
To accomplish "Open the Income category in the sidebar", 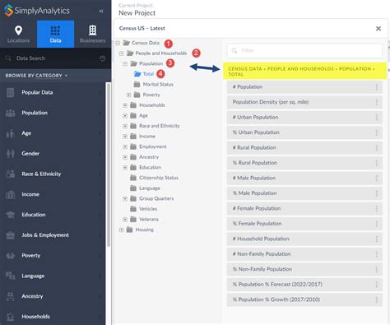I will coord(53,194).
